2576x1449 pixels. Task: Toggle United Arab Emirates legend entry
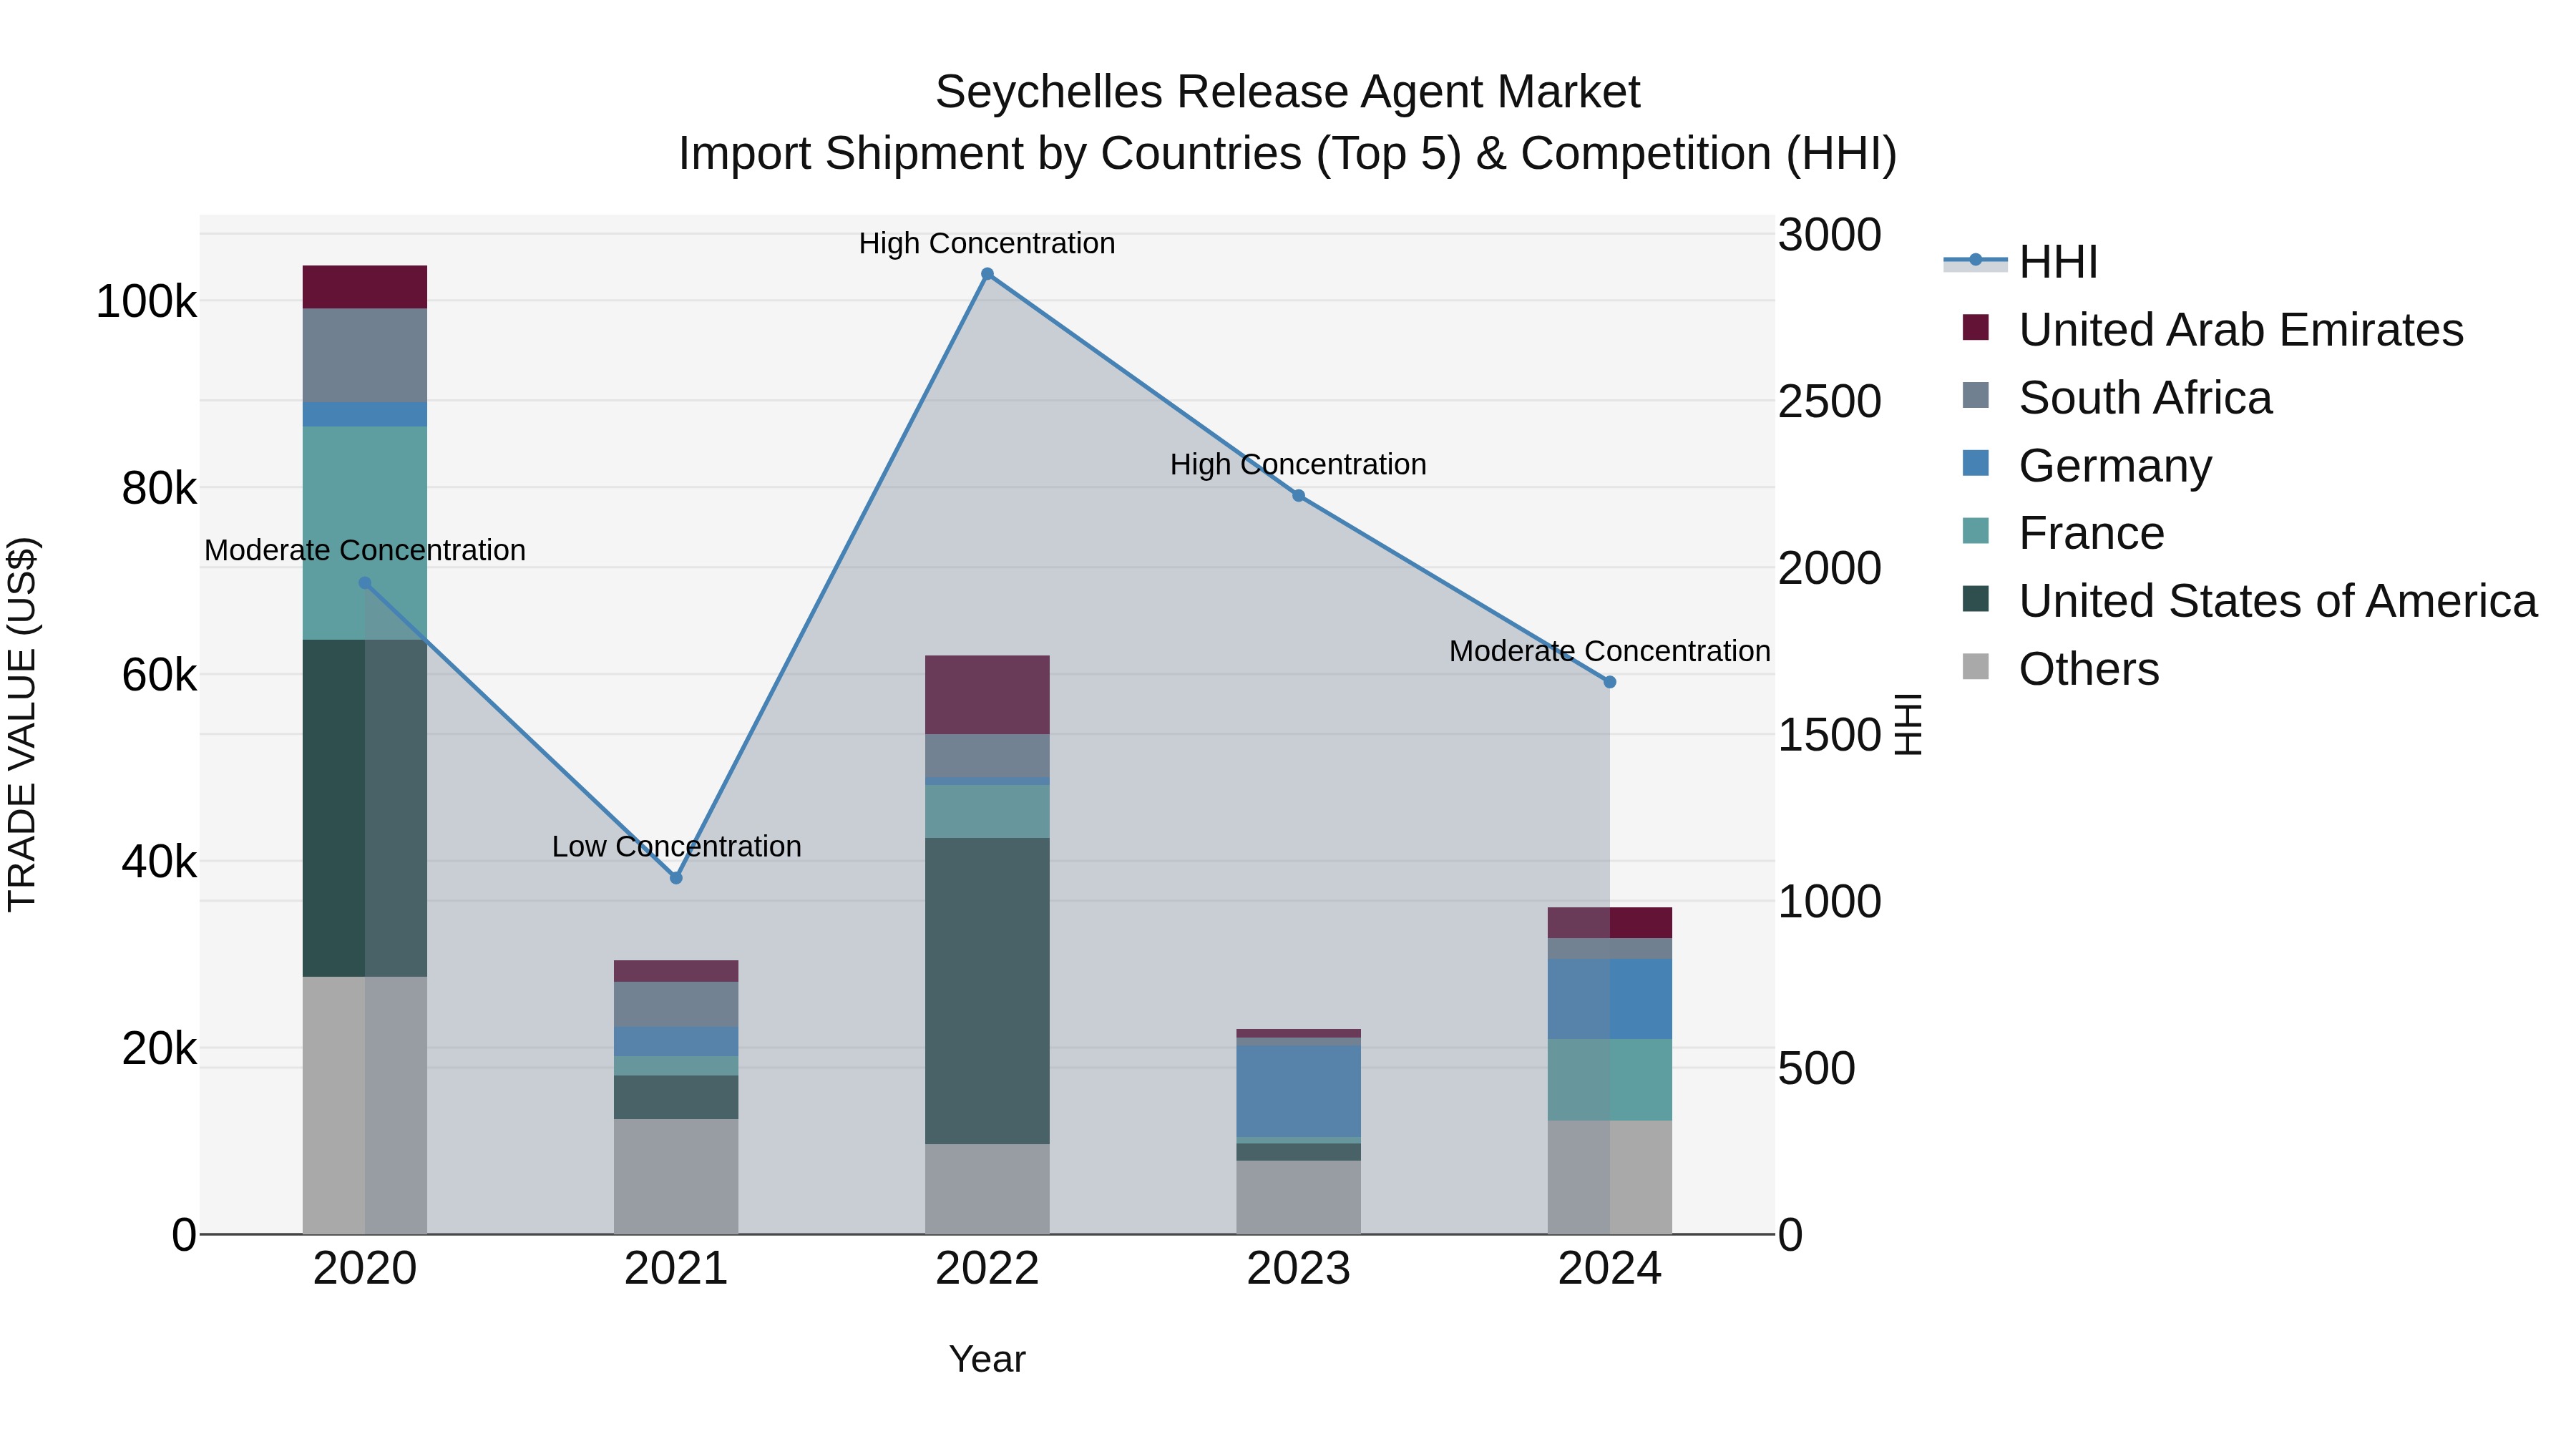pos(2212,329)
